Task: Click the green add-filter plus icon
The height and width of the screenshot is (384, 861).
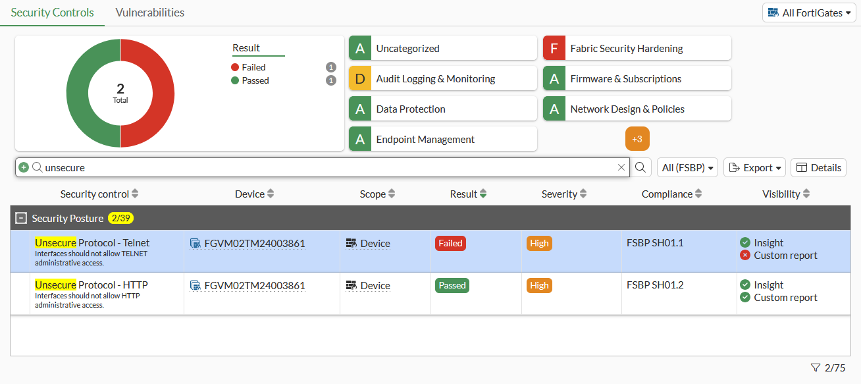Action: (24, 167)
